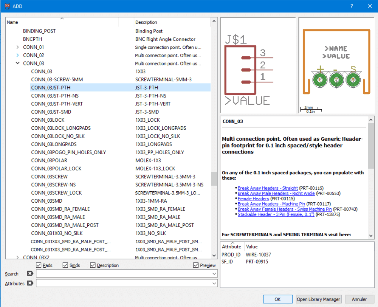This screenshot has width=378, height=307.
Task: Click the description panel's scrollbar thumb
Action: pyautogui.click(x=371, y=146)
